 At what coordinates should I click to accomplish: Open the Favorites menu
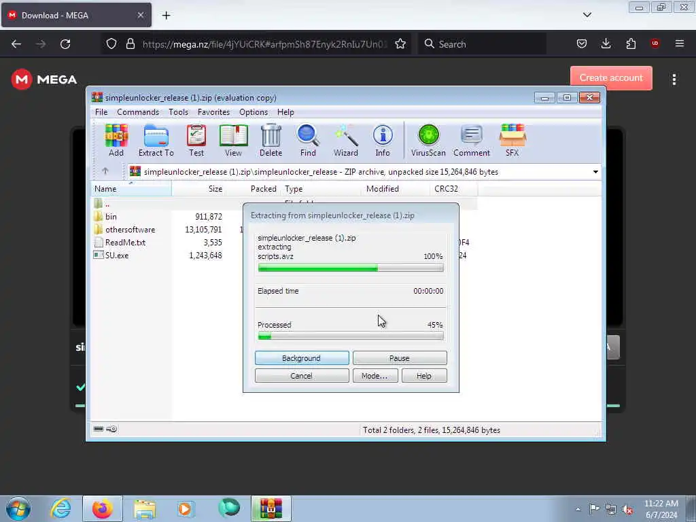click(213, 112)
